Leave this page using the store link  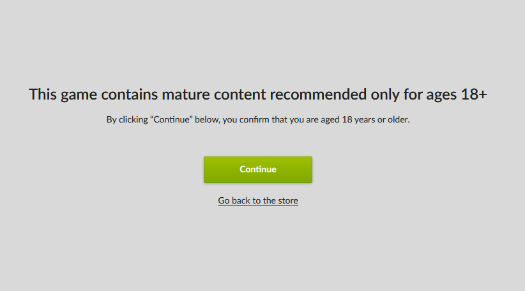pos(258,200)
